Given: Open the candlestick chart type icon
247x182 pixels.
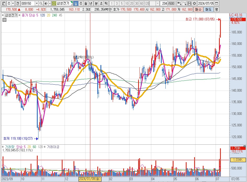Looking at the screenshot, I should pyautogui.click(x=179, y=3).
